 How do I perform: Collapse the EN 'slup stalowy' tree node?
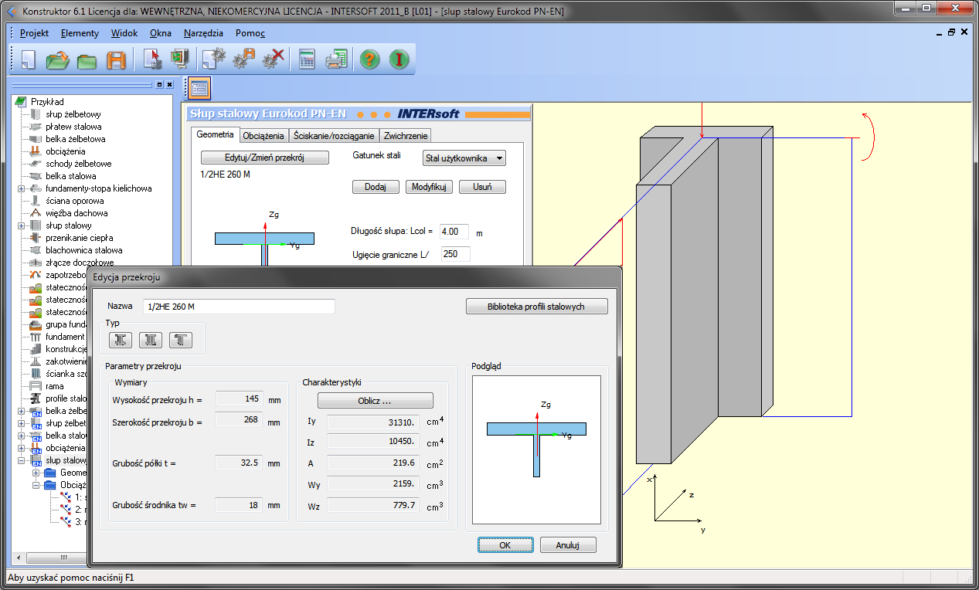click(21, 460)
